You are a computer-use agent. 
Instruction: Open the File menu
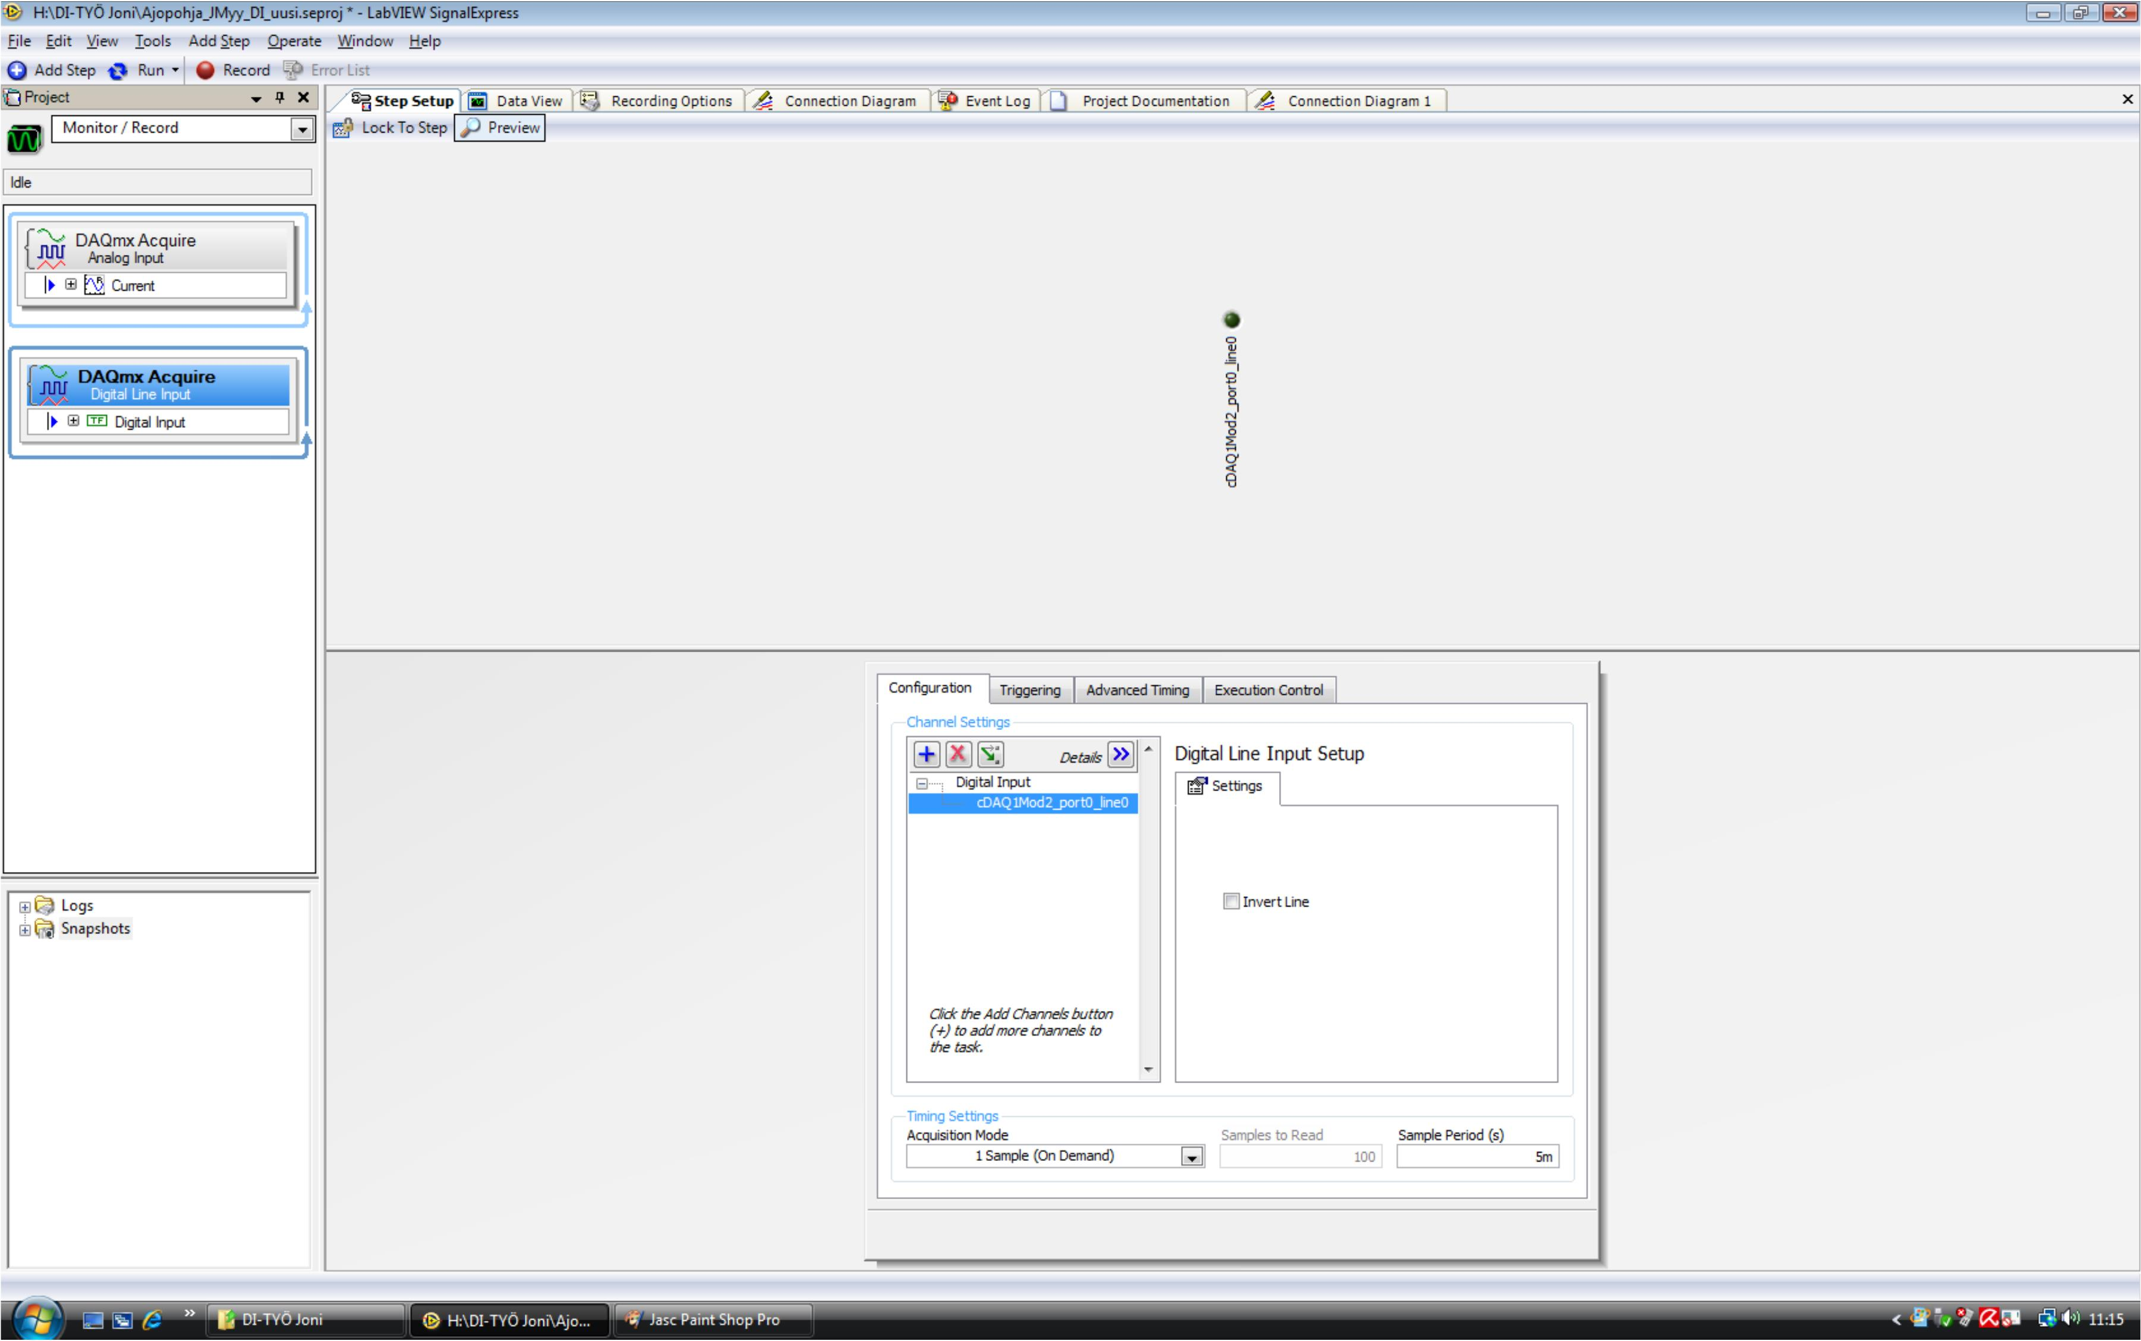(18, 41)
